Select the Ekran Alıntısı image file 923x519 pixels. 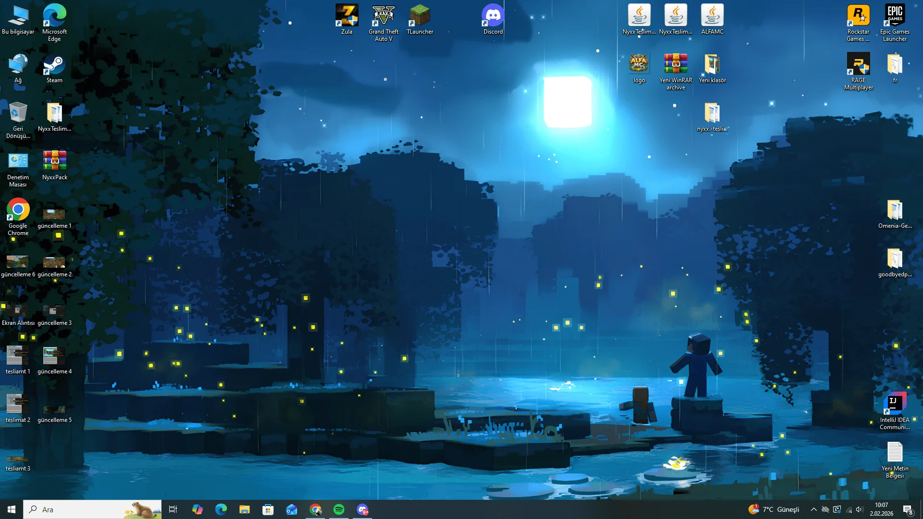click(18, 315)
